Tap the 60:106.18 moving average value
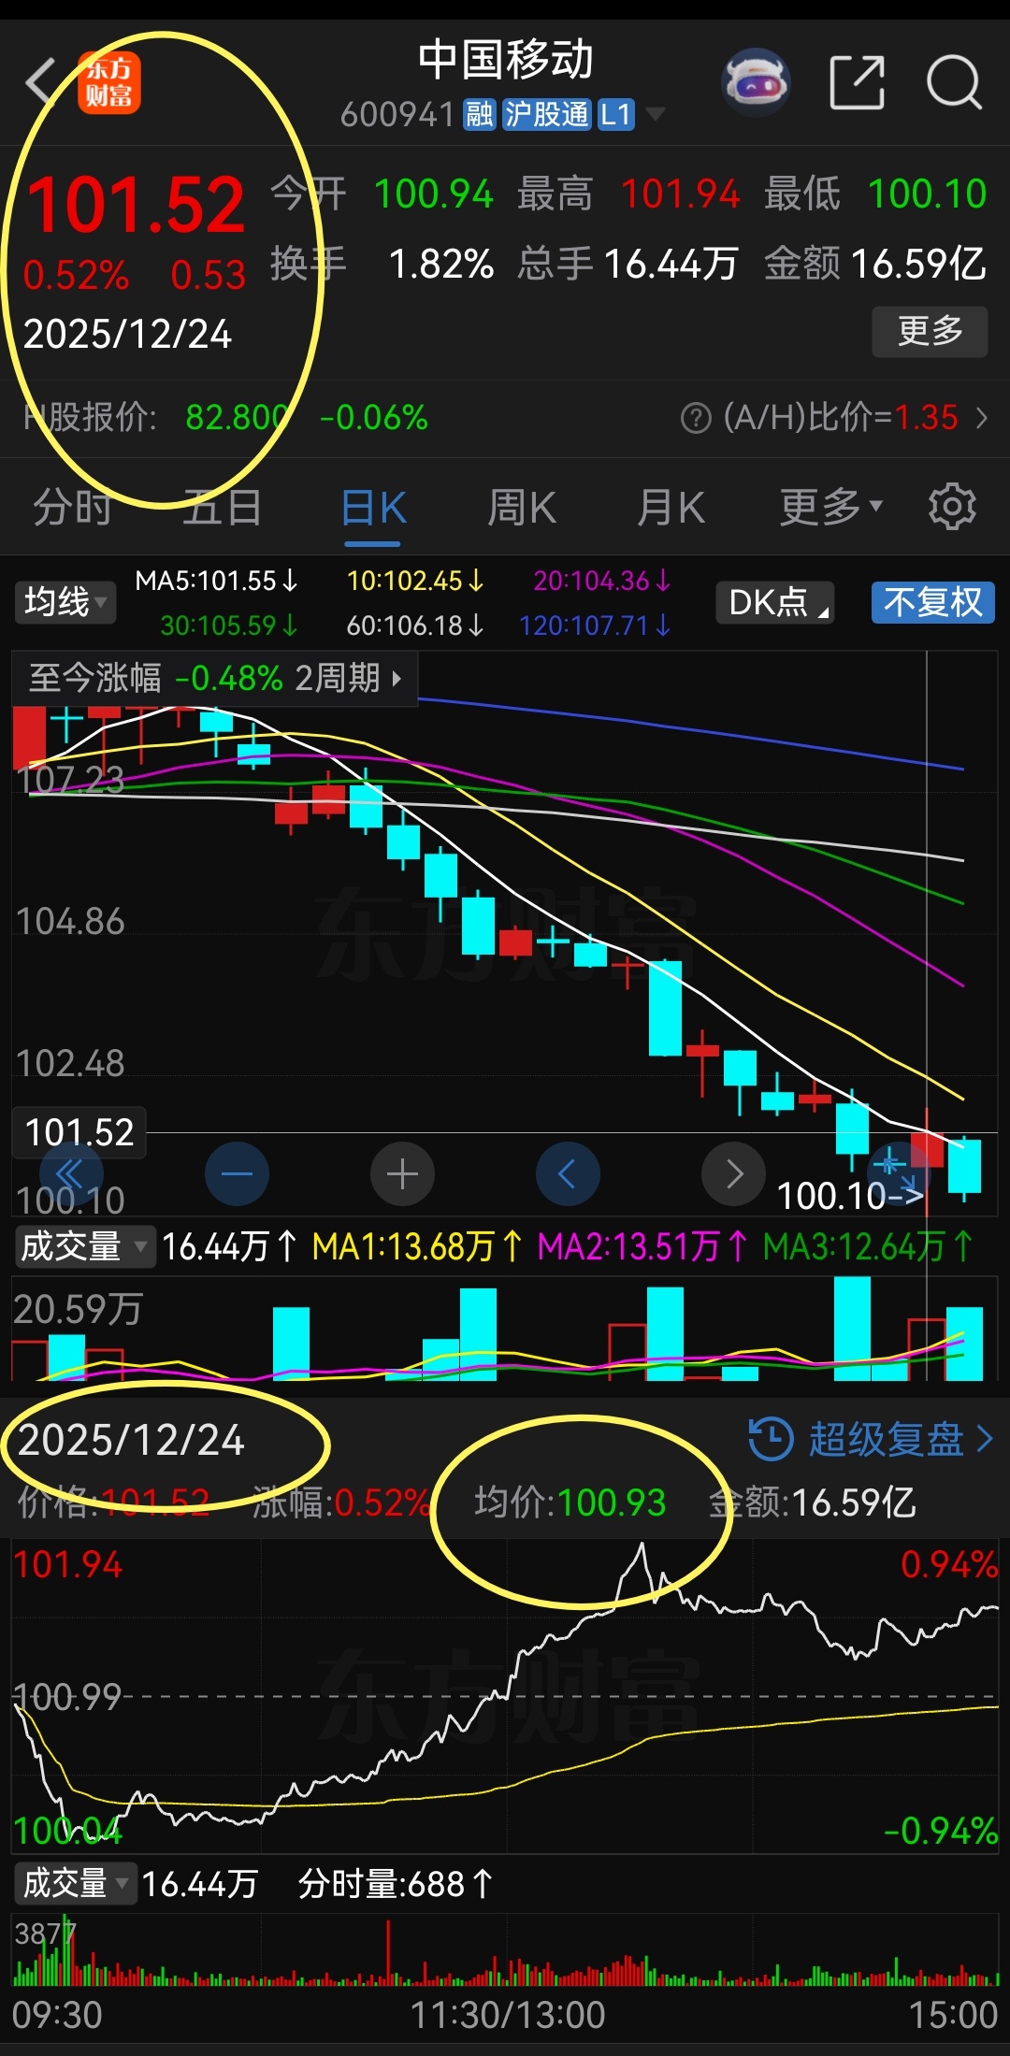The height and width of the screenshot is (2056, 1010). pyautogui.click(x=415, y=625)
